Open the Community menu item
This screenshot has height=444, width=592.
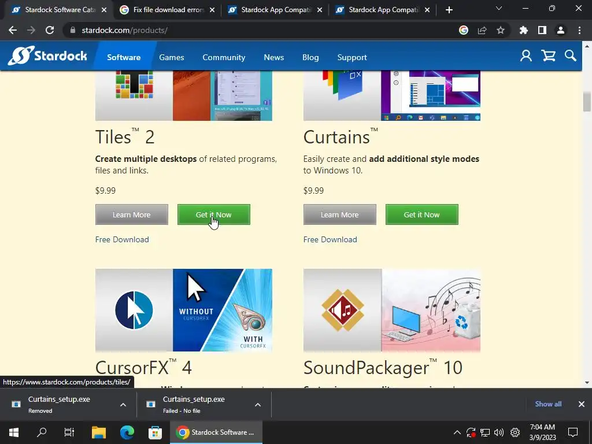click(224, 57)
